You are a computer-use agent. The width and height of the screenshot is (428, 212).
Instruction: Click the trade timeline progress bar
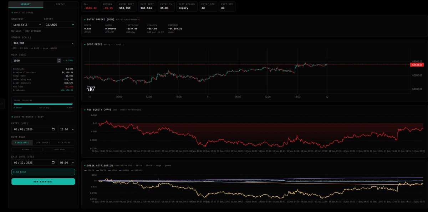[43, 104]
